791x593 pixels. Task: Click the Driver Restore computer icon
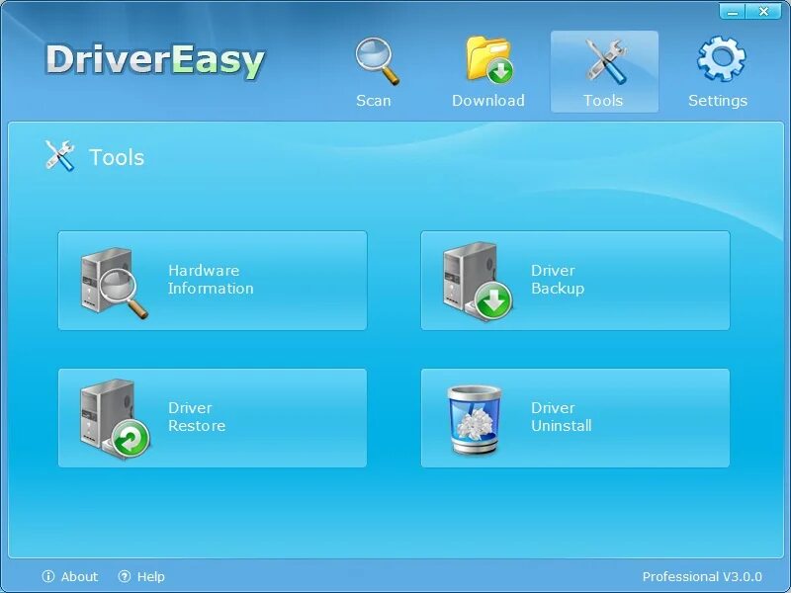pyautogui.click(x=115, y=418)
